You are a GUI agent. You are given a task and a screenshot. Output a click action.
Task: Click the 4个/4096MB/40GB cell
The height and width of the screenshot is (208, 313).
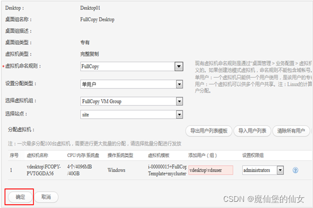pos(80,170)
